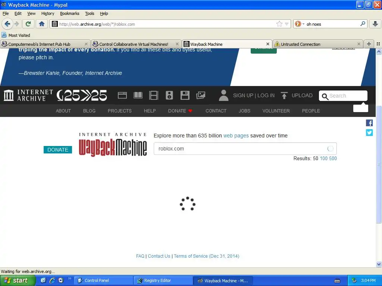
Task: Open the DONATE heart nav link
Action: 180,111
